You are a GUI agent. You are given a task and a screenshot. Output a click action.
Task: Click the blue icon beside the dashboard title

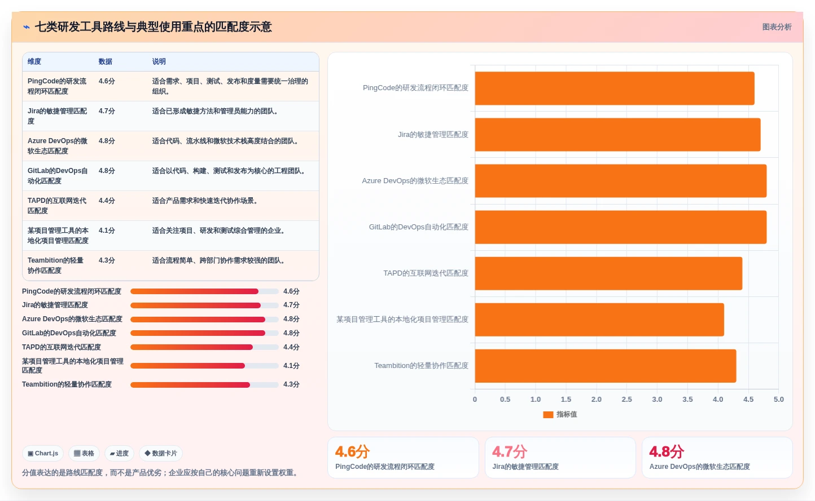[27, 27]
